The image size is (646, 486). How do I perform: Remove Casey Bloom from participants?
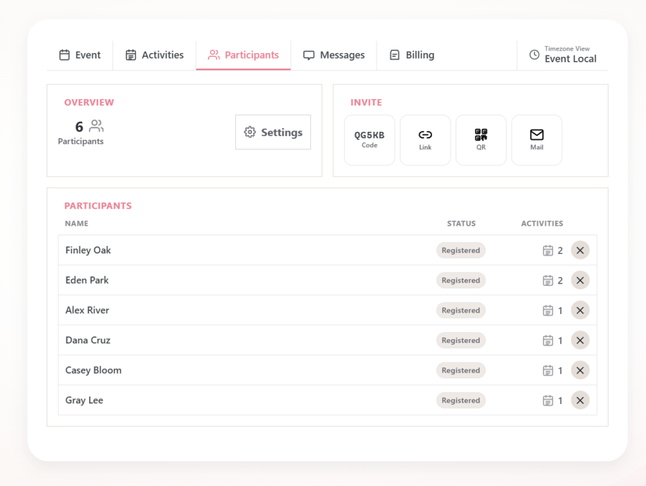(x=580, y=371)
